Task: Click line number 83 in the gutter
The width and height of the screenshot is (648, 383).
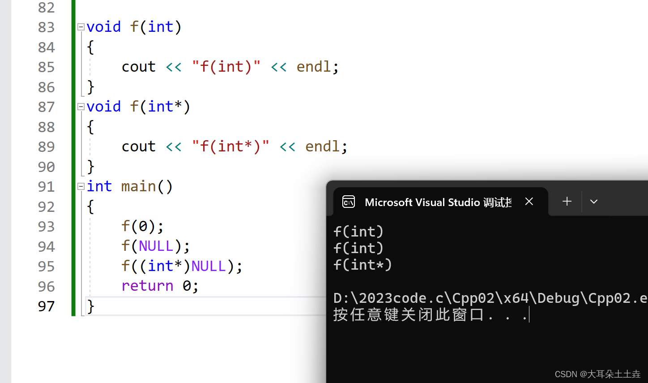Action: pos(47,27)
